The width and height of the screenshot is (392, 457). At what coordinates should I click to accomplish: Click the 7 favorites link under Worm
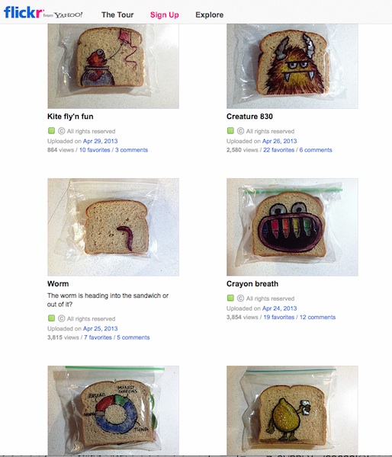point(98,337)
